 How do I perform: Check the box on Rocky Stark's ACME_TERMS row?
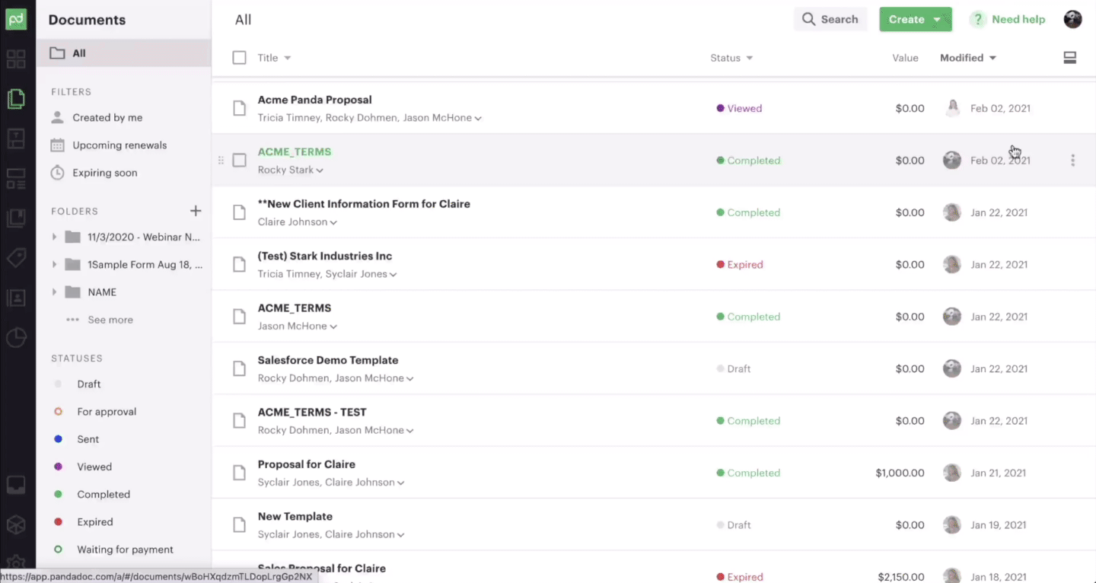pyautogui.click(x=239, y=161)
